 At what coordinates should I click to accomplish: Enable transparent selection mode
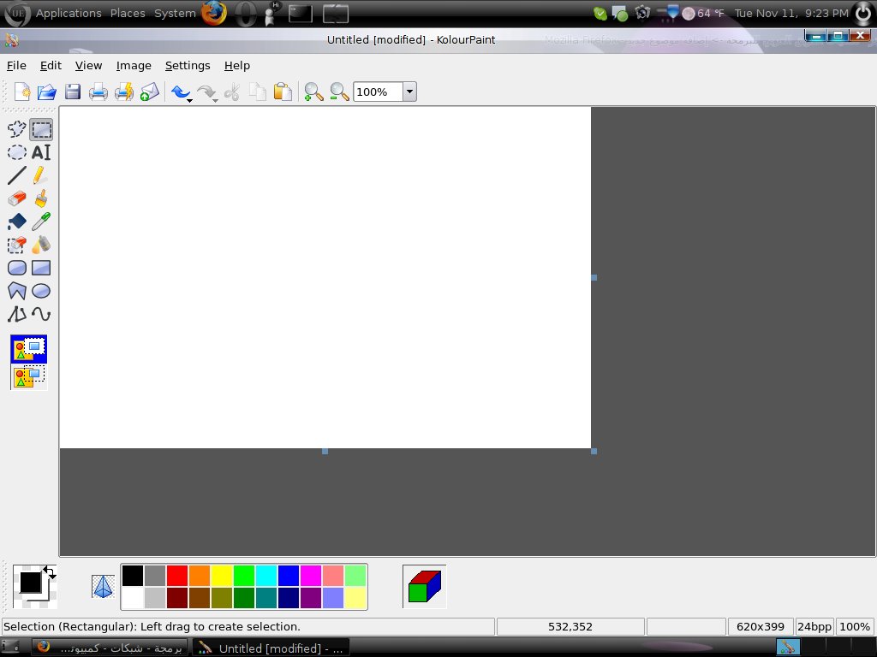point(29,377)
